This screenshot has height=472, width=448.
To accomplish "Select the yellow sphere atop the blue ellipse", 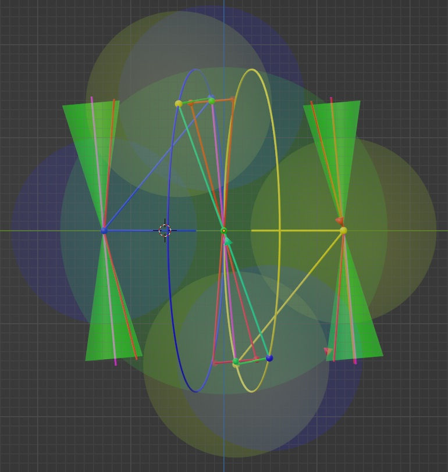I will [179, 103].
